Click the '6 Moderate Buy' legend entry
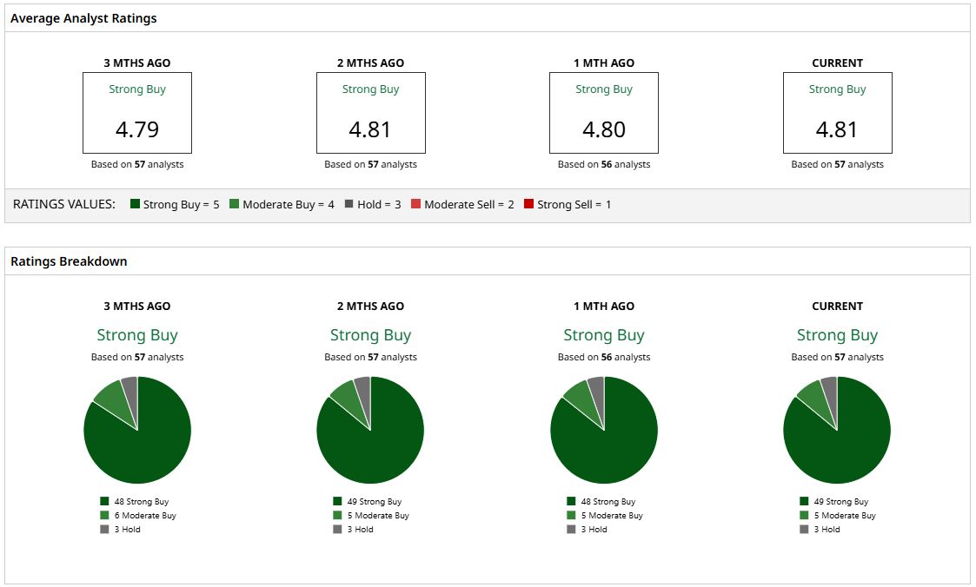The image size is (976, 587). click(138, 516)
